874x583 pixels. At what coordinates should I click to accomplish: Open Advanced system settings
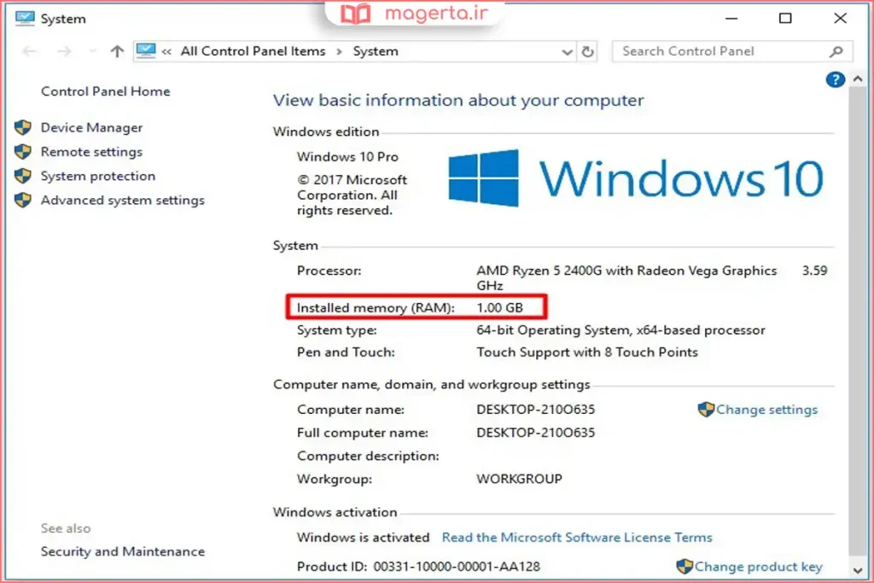tap(122, 201)
